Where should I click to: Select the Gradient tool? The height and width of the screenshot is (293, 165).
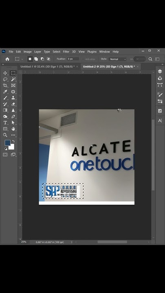coord(5,110)
